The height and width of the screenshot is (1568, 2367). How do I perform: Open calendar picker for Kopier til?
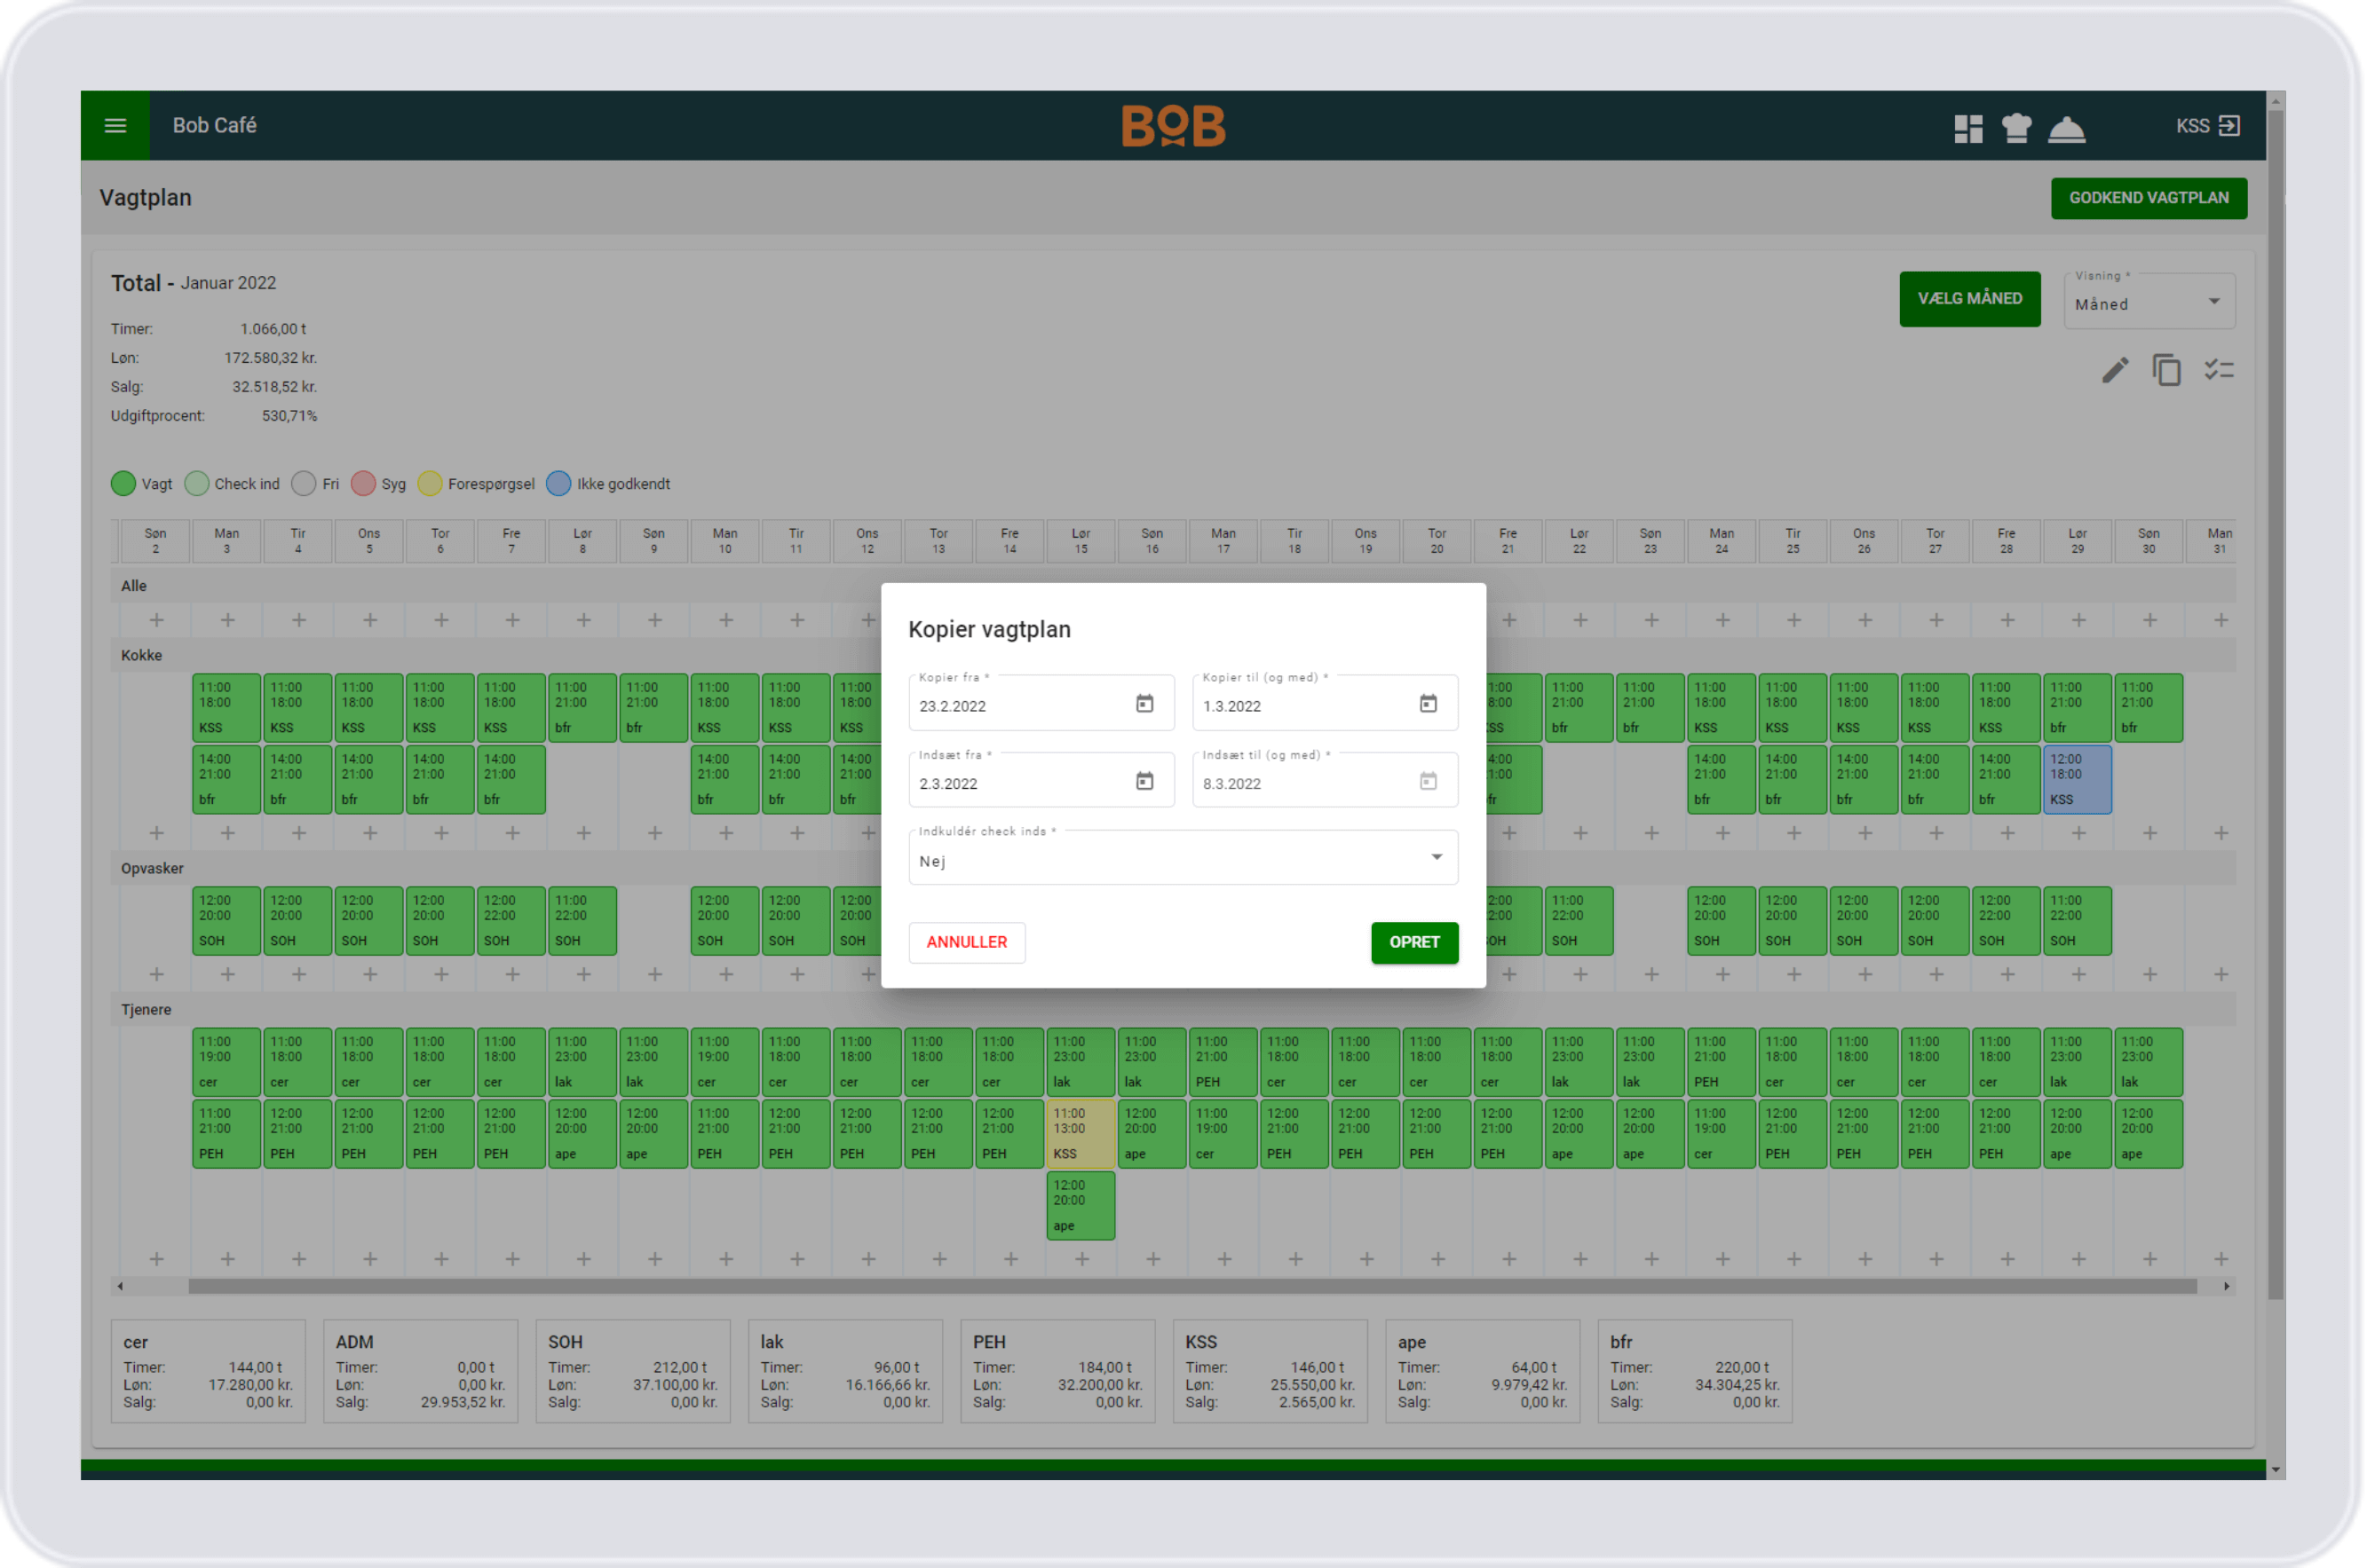(x=1428, y=704)
